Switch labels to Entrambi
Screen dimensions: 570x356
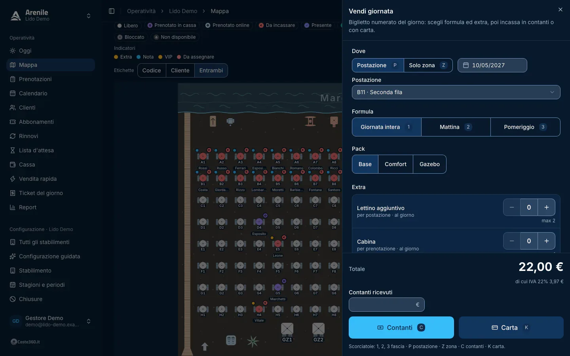(211, 70)
